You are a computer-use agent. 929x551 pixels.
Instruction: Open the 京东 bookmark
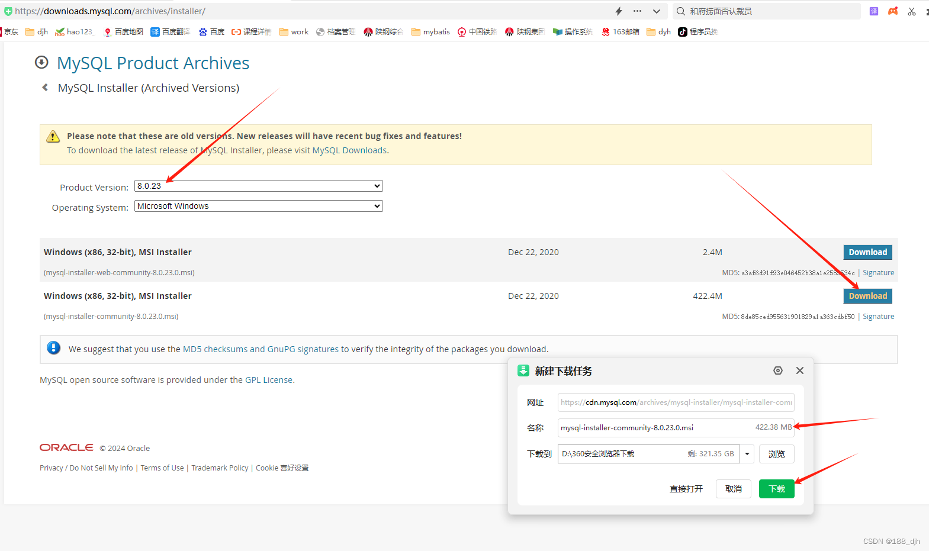coord(10,32)
